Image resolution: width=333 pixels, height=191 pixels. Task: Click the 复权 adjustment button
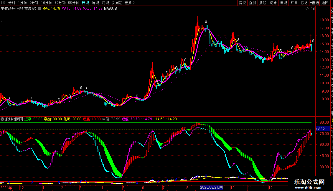pyautogui.click(x=242, y=3)
